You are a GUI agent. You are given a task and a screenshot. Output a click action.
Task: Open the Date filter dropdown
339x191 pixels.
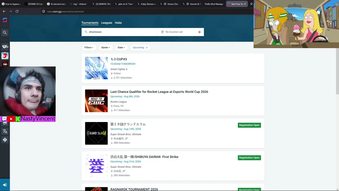coord(121,47)
